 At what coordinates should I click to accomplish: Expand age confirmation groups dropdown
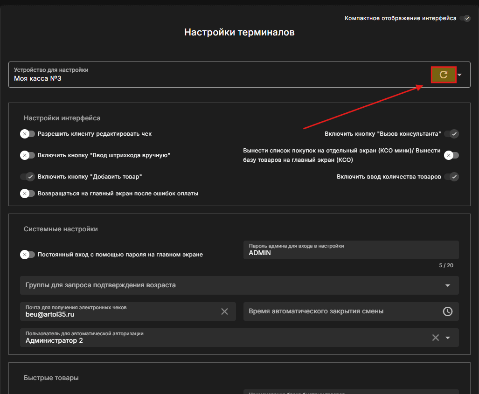click(448, 285)
